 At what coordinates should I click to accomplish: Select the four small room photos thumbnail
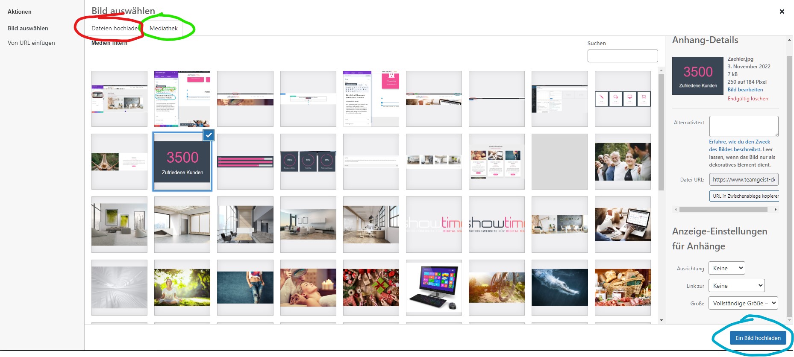[x=434, y=161]
